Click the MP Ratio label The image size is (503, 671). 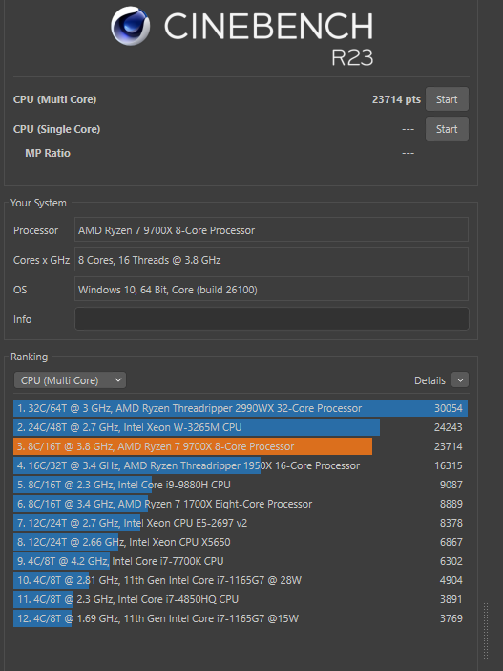[48, 153]
